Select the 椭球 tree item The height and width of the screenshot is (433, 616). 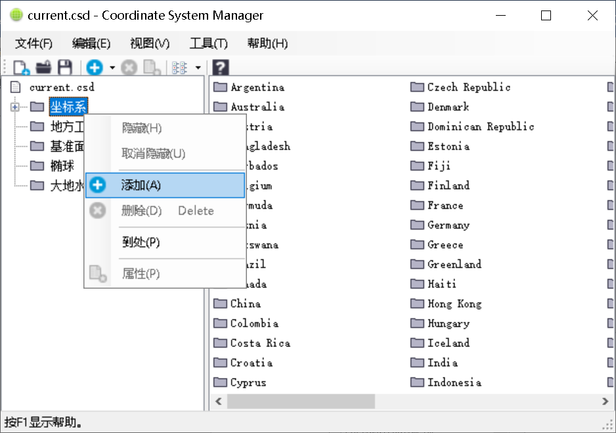coord(62,166)
